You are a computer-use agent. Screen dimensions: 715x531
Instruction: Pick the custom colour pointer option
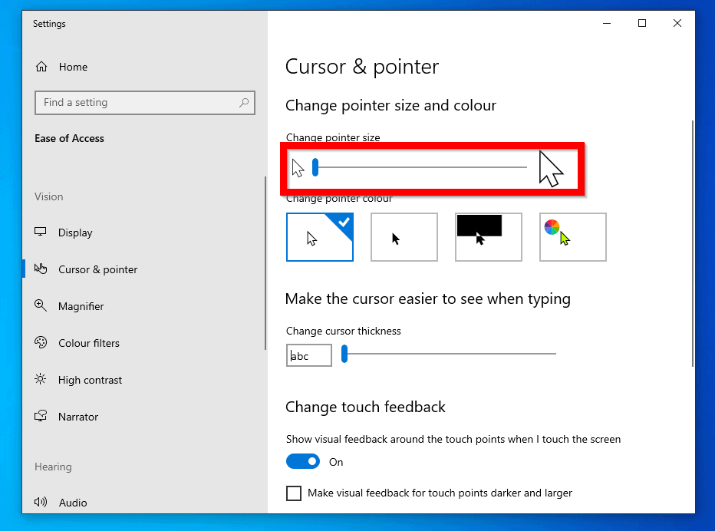573,237
